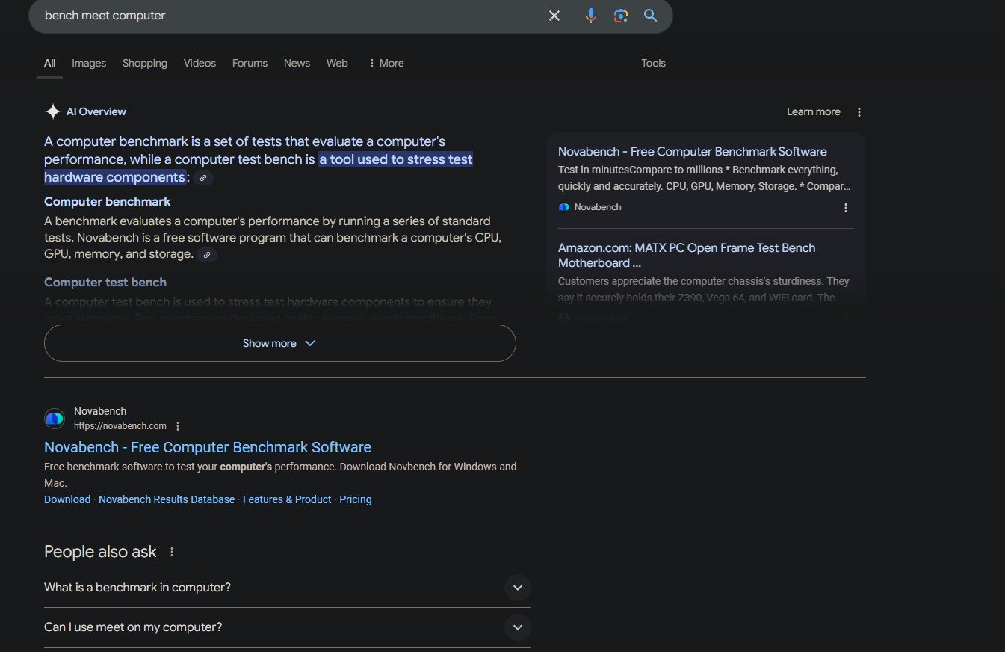The height and width of the screenshot is (652, 1005).
Task: Expand AI Overview with Show more
Action: pyautogui.click(x=280, y=343)
